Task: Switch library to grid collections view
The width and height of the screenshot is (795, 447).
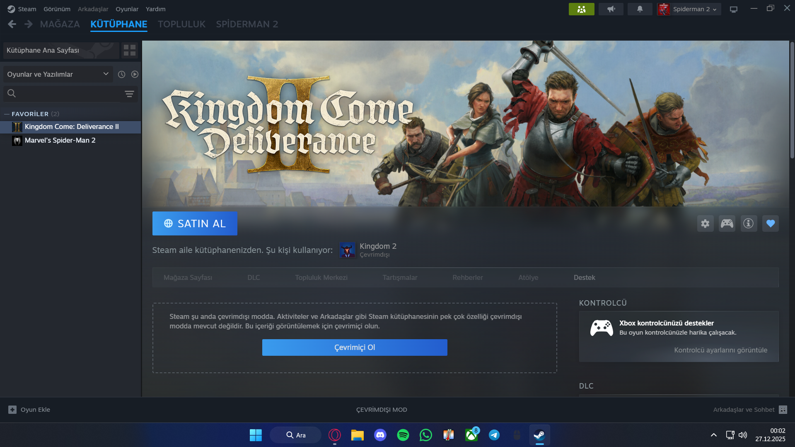Action: 130,50
